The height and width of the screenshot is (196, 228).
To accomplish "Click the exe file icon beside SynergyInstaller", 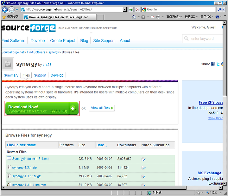I will click(9, 158).
